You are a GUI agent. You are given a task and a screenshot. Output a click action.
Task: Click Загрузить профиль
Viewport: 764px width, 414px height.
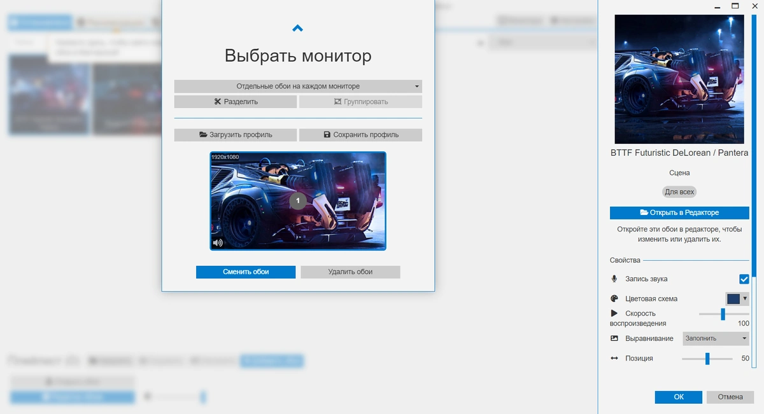[x=236, y=135]
